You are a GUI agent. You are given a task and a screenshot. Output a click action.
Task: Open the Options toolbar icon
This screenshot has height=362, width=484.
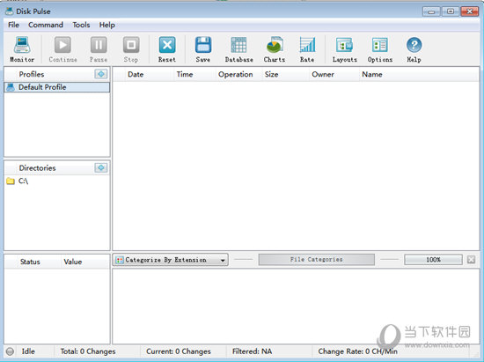pos(379,45)
